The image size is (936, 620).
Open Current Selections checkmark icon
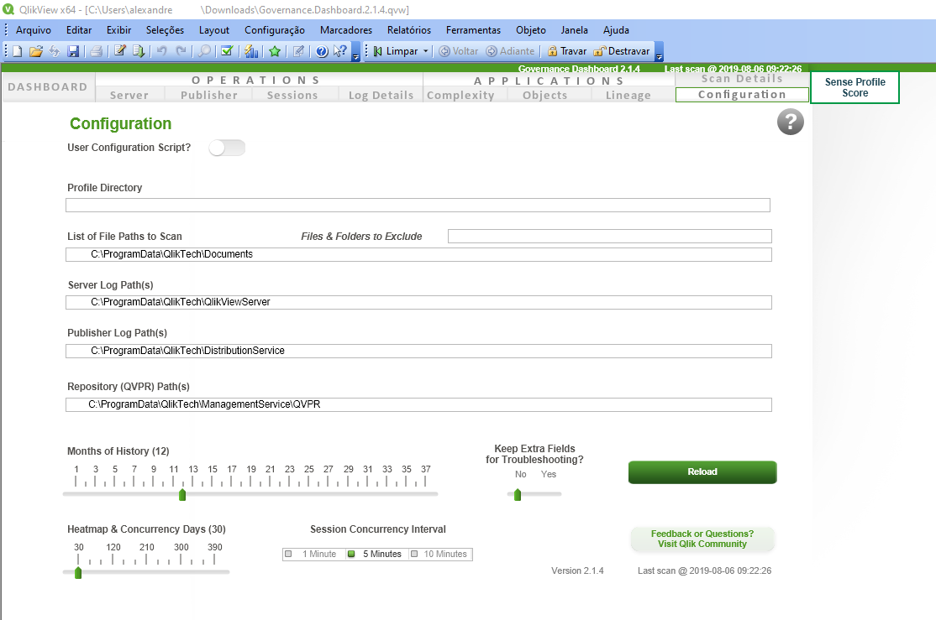(227, 51)
